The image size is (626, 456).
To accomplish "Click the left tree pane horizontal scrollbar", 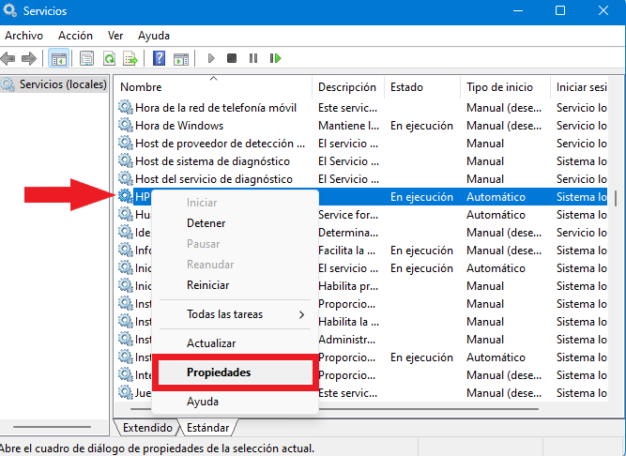I will (52, 427).
